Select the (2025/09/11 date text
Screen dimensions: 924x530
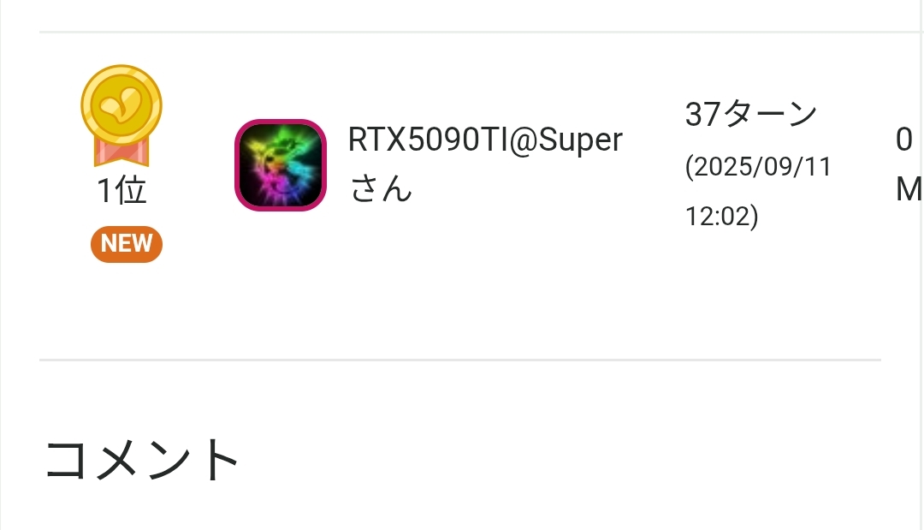(x=758, y=166)
